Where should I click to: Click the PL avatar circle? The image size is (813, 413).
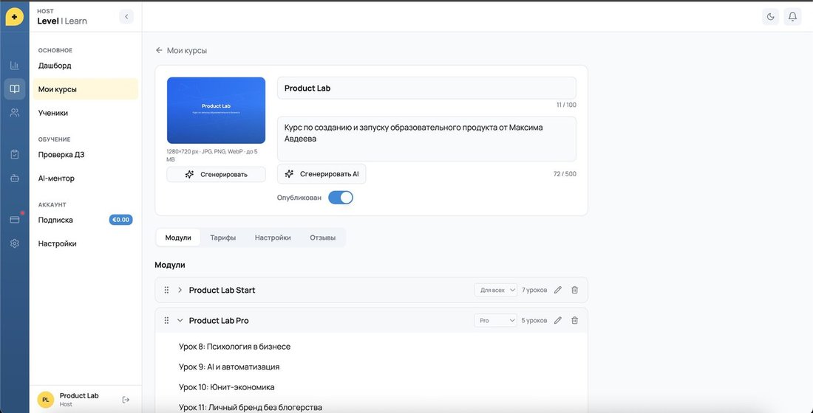[x=46, y=400]
